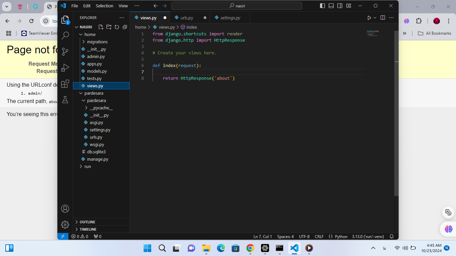
Task: Open the Accounts menu in activity bar
Action: (x=65, y=209)
